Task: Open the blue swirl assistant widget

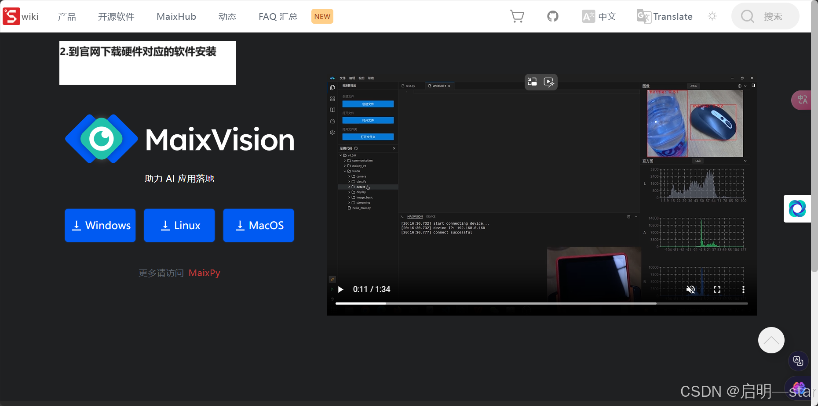Action: 797,208
